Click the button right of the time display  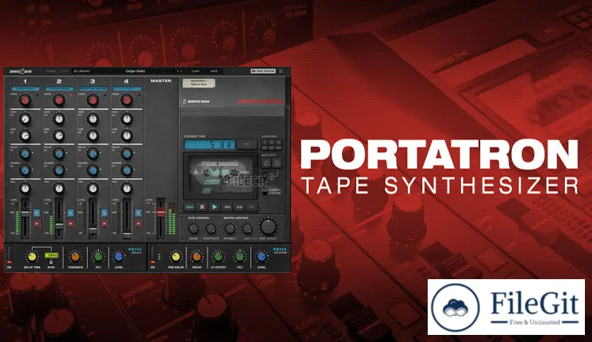point(247,145)
